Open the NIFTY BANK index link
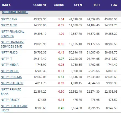Screen dimensions: 121x113 [9, 19]
